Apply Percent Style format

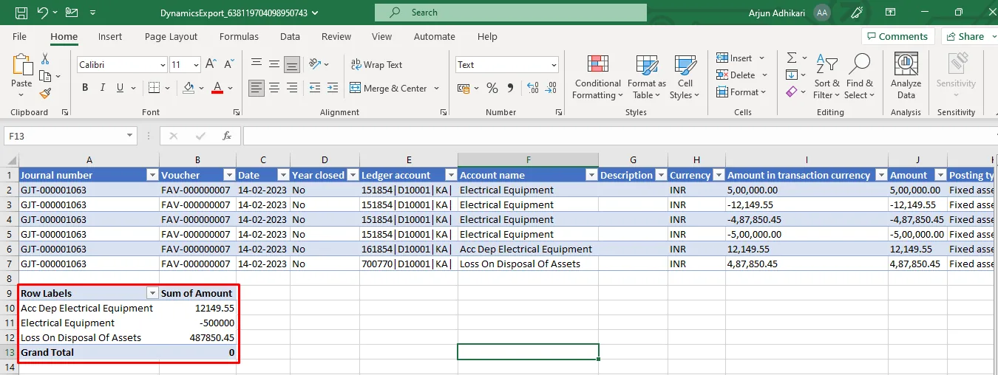pos(492,88)
